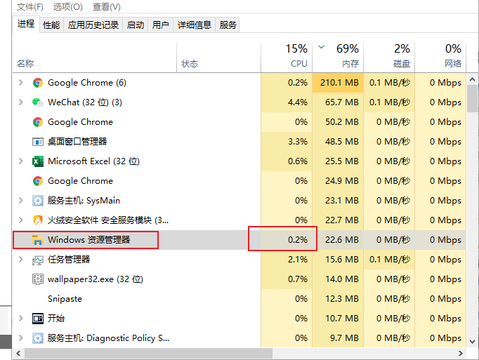Click the 桌面窗口管理器 process name
Image resolution: width=479 pixels, height=360 pixels.
point(77,142)
